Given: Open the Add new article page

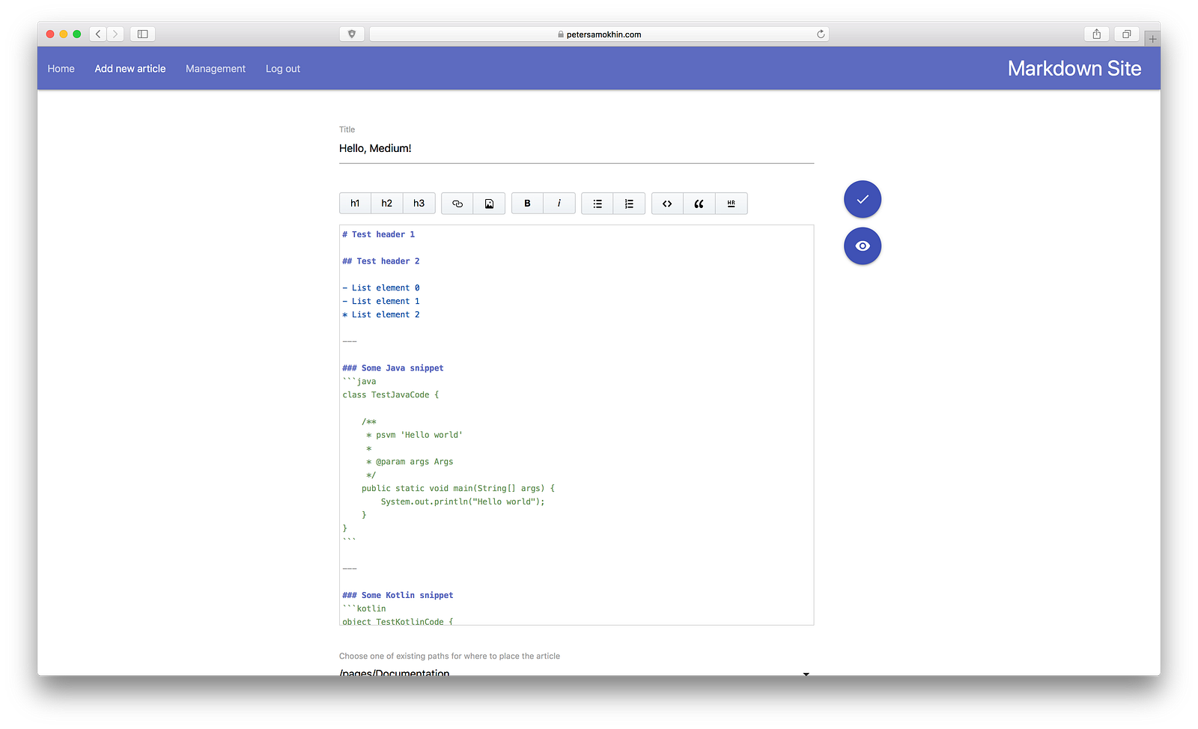Looking at the screenshot, I should tap(130, 69).
